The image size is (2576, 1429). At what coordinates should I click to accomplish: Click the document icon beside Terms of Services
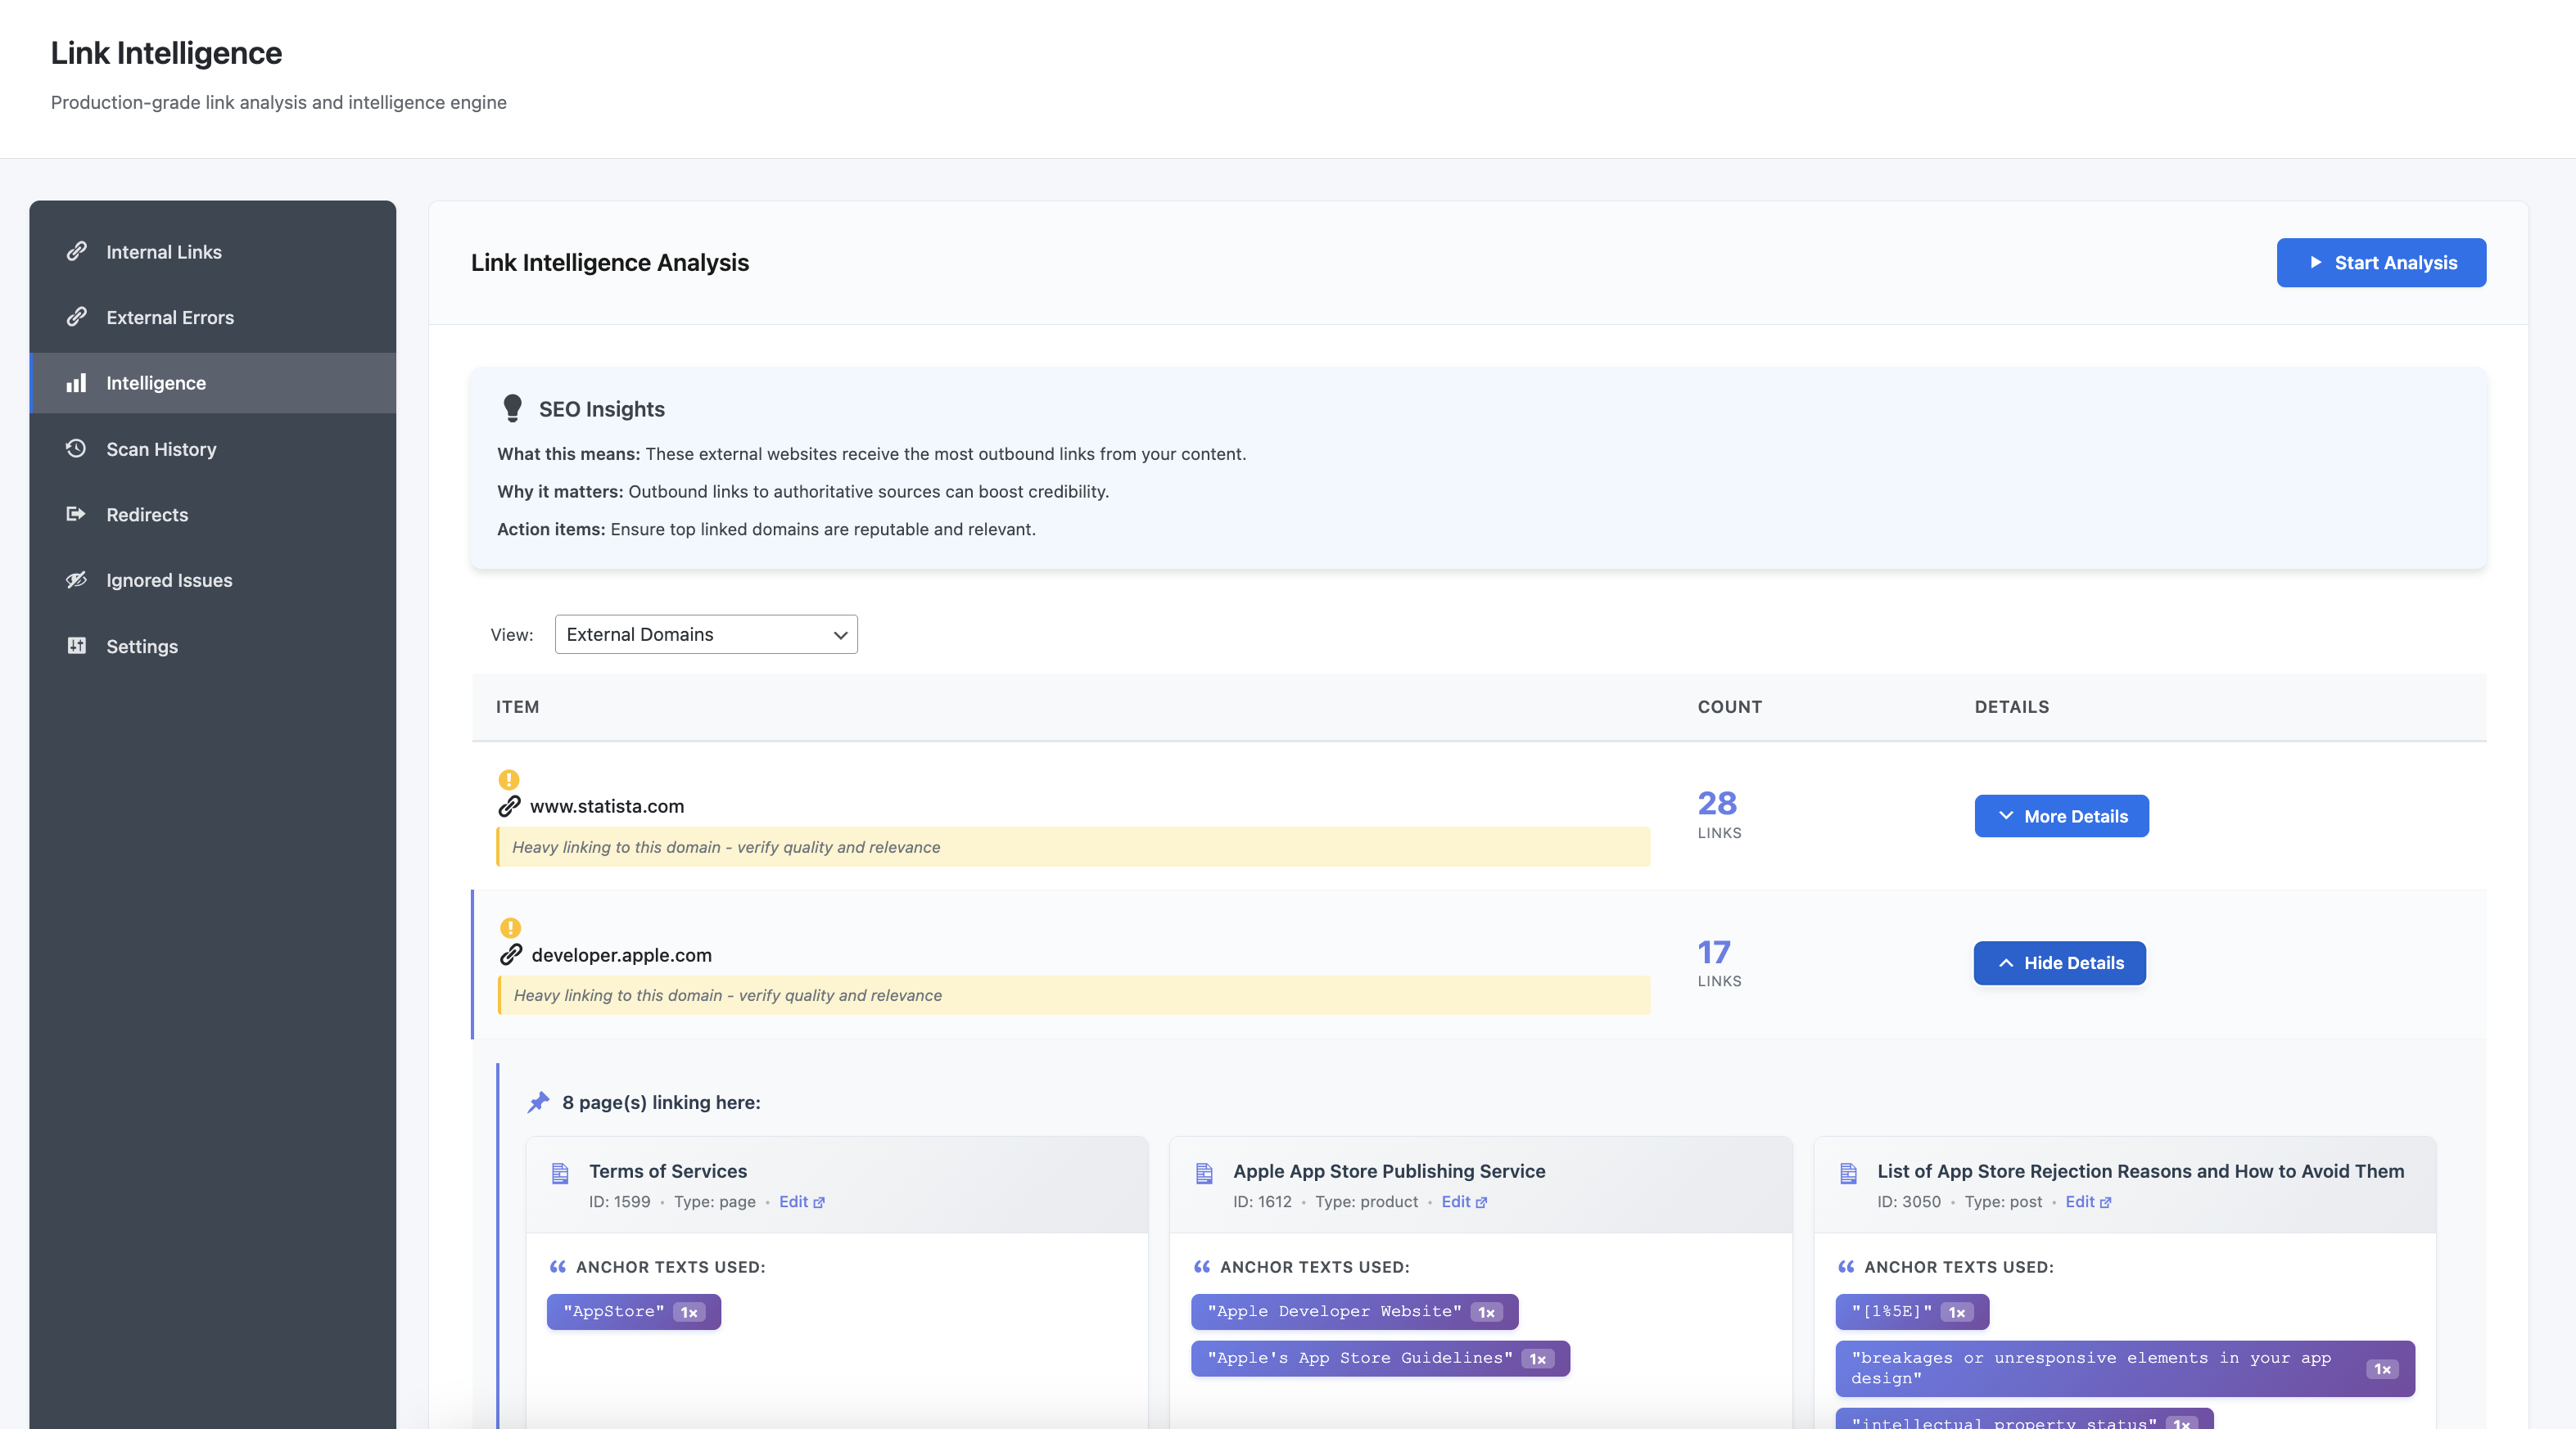pyautogui.click(x=560, y=1173)
